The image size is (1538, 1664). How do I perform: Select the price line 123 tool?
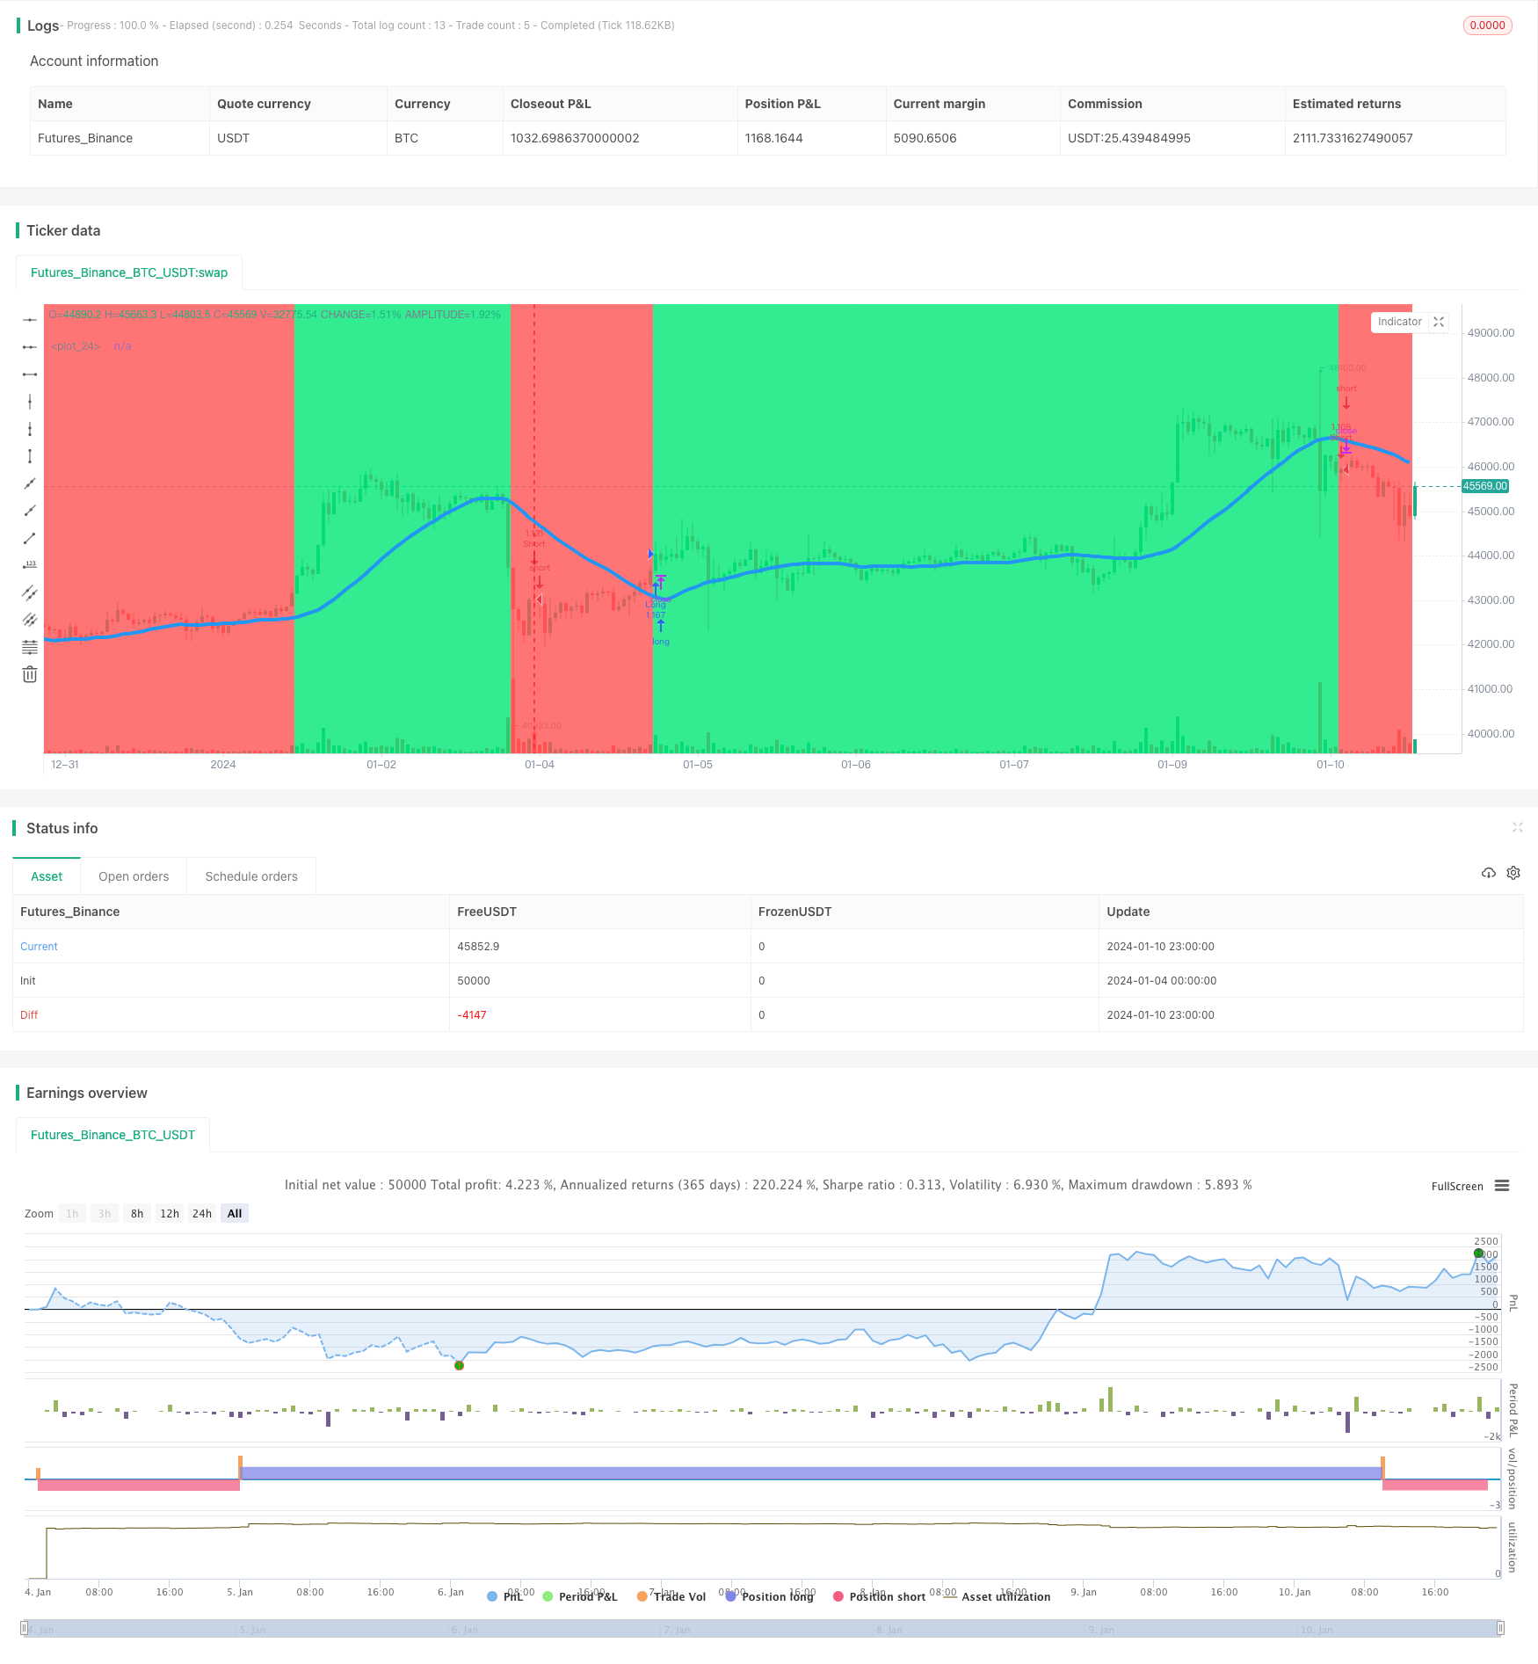[x=30, y=565]
